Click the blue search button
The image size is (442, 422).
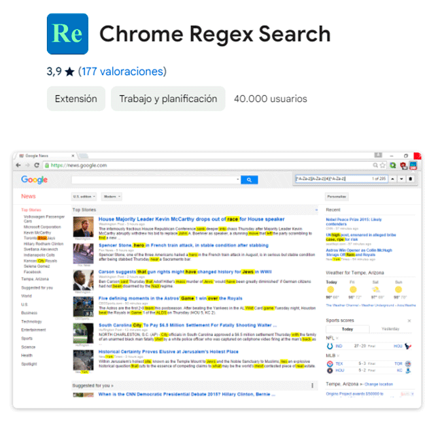click(x=249, y=180)
